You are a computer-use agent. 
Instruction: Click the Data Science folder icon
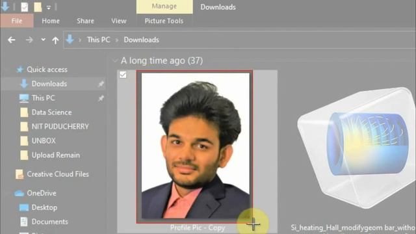[24, 112]
